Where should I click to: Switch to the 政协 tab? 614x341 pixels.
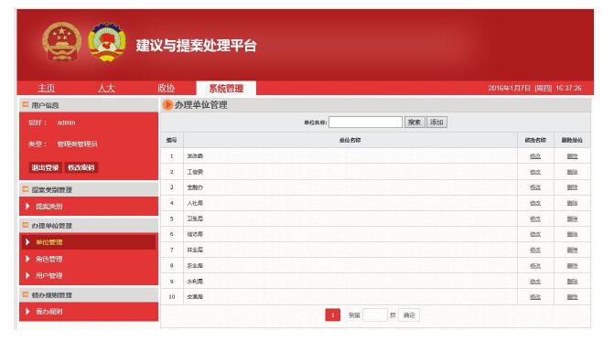pyautogui.click(x=166, y=88)
